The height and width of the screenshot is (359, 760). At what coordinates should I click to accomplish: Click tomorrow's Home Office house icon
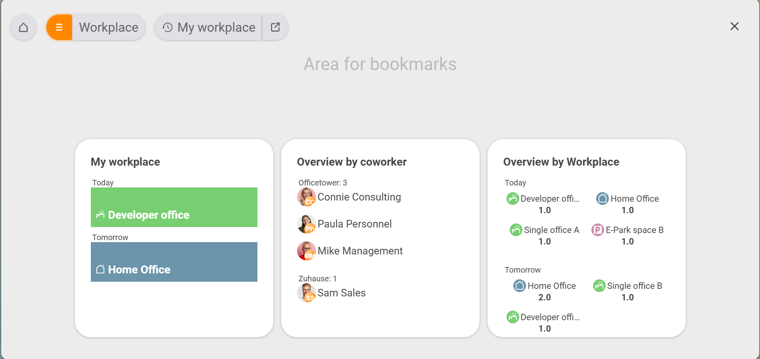tap(520, 286)
